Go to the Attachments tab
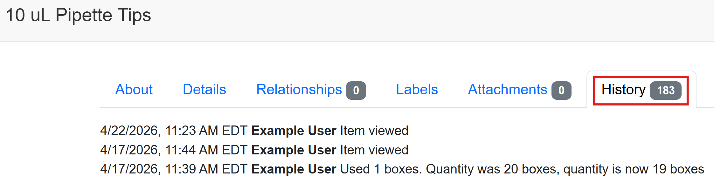 [507, 90]
